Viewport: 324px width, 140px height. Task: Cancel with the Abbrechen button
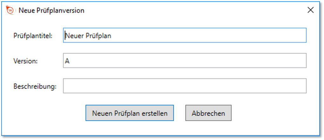208,113
